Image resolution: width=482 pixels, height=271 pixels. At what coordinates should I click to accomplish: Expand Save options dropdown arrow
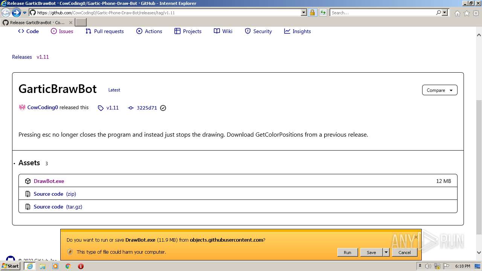click(386, 253)
